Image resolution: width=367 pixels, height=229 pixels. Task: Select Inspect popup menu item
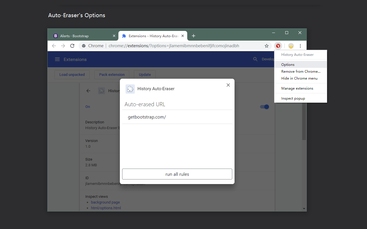[300, 98]
